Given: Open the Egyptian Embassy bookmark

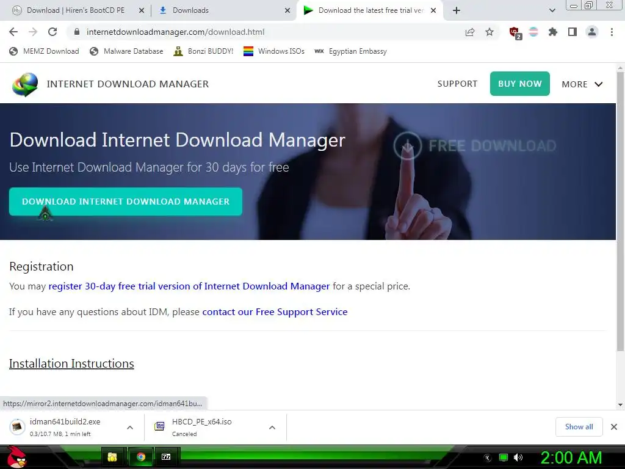Looking at the screenshot, I should [351, 51].
